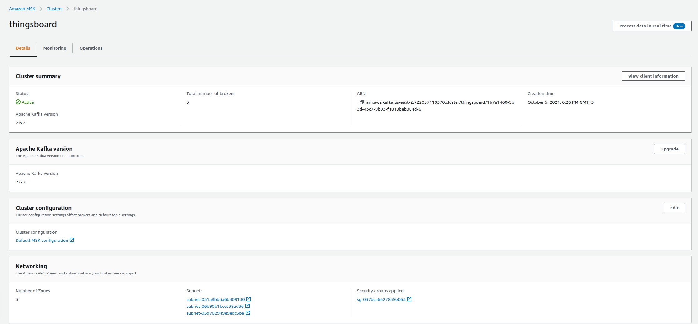Click the Networking description about VPC and Zones
This screenshot has height=324, width=698.
(76, 273)
